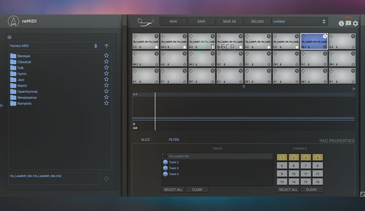Toggle the star on the G-2 pad
Screen dimensions: 365x211
[x=353, y=47]
